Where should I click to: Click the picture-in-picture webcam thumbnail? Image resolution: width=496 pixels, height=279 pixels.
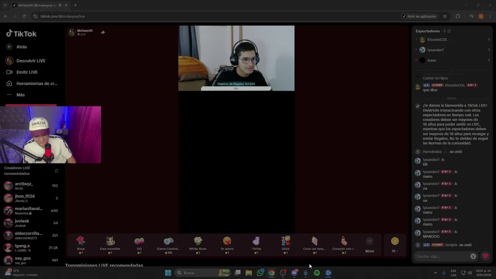click(x=50, y=135)
